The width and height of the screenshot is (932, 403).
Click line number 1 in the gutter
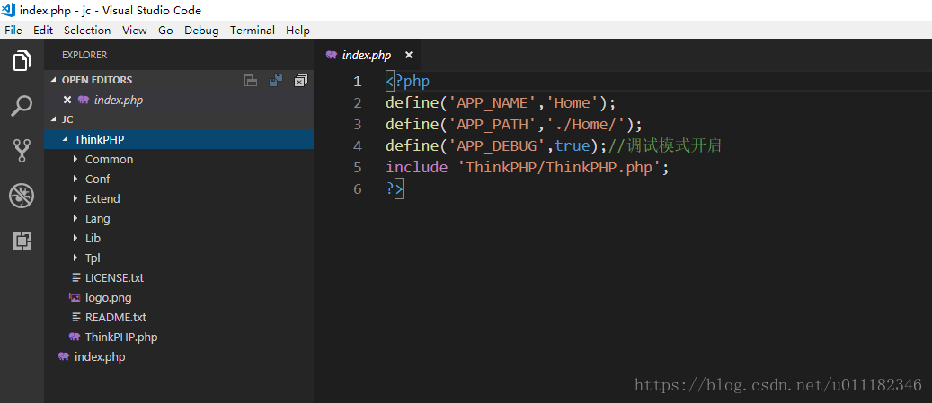(357, 82)
